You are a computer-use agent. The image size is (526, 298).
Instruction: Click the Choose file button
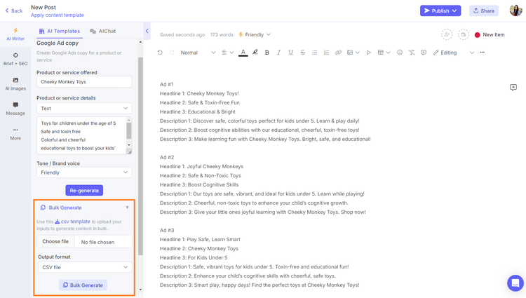(55, 241)
